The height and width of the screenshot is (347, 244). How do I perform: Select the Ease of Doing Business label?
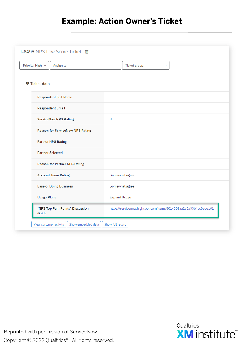pos(55,186)
